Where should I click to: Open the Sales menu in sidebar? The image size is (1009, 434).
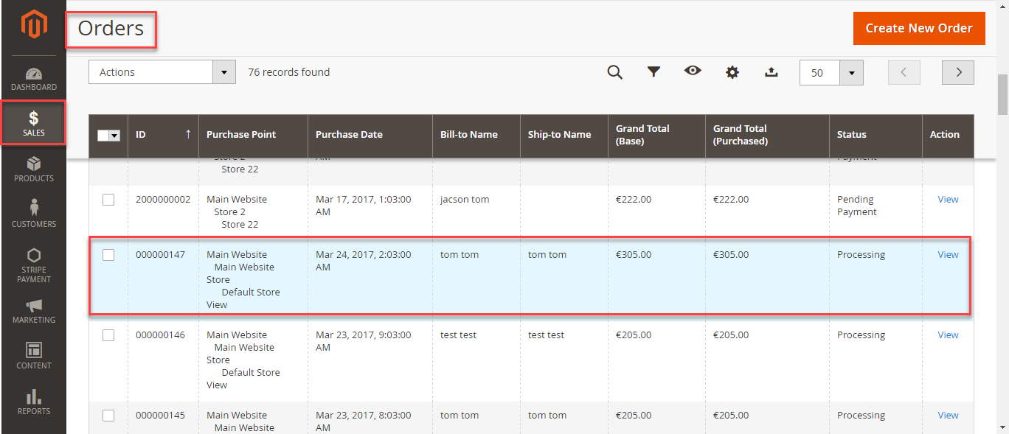(x=33, y=123)
